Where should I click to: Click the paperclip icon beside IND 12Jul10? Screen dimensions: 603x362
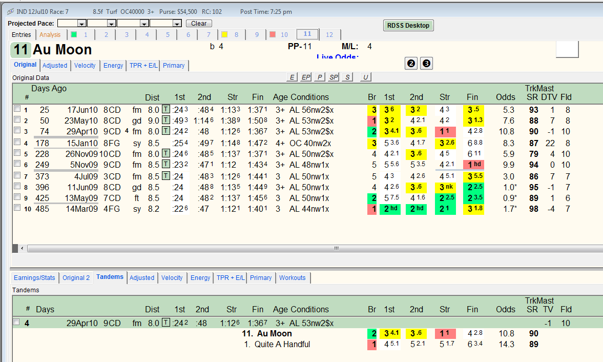[10, 12]
